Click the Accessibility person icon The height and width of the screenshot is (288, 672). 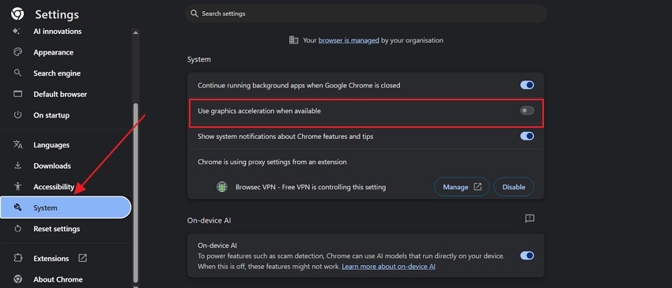click(x=17, y=186)
